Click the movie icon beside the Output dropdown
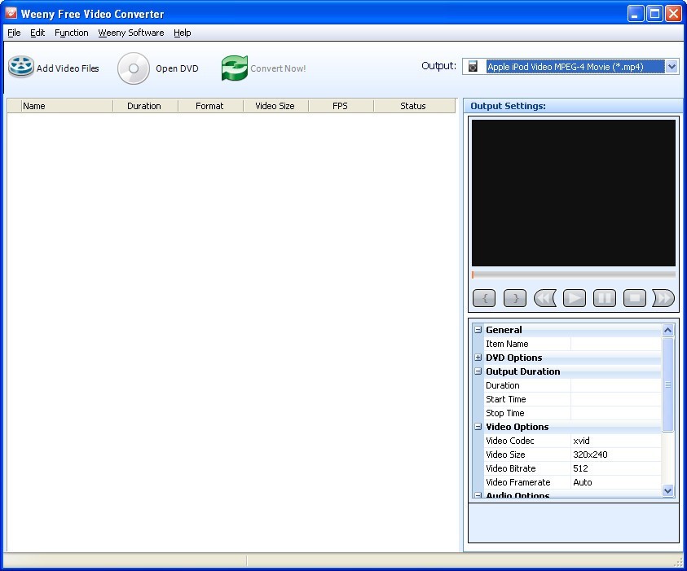The width and height of the screenshot is (687, 571). click(473, 66)
